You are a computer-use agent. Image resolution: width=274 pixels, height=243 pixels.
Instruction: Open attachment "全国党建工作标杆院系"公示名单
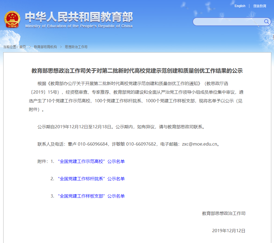point(91,179)
